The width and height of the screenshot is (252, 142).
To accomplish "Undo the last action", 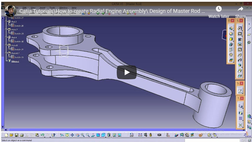I will (x=42, y=135).
